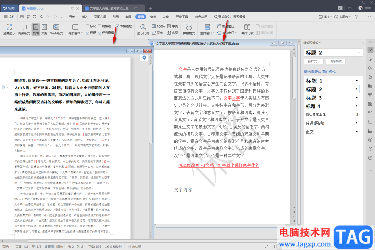Switch to the 开发工具 tab
The width and height of the screenshot is (375, 250).
(x=182, y=17)
